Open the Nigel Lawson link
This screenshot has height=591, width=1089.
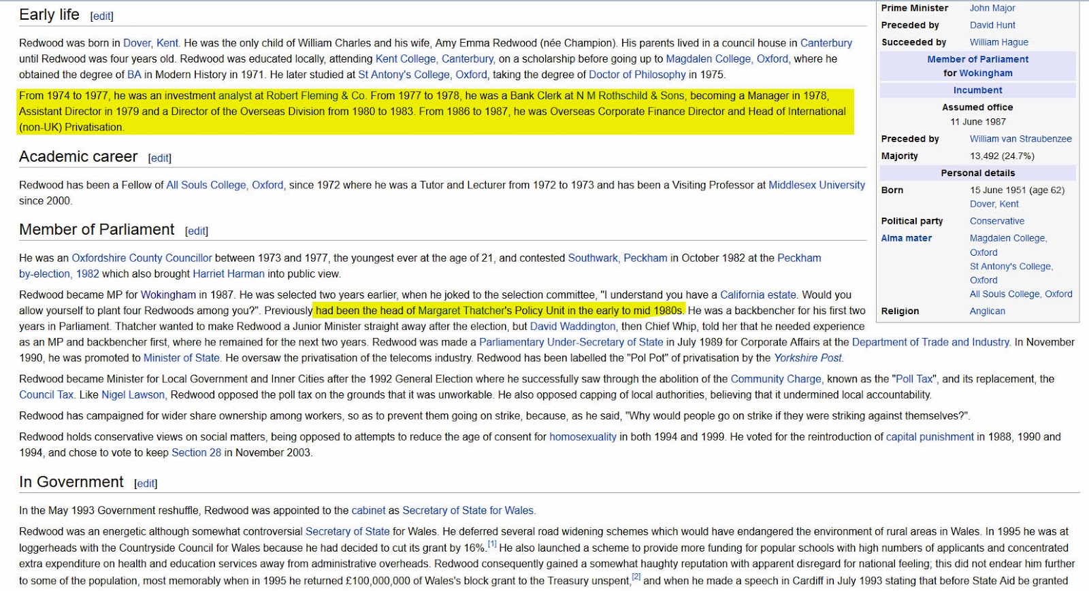click(133, 394)
